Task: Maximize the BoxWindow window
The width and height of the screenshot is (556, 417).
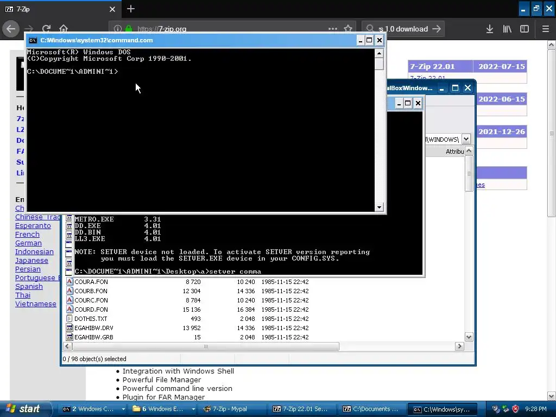Action: [x=456, y=88]
